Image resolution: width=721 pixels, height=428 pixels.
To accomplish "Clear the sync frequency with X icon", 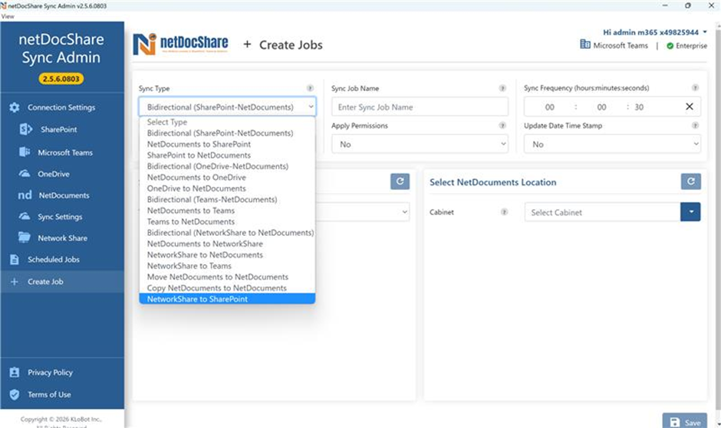I will tap(690, 106).
